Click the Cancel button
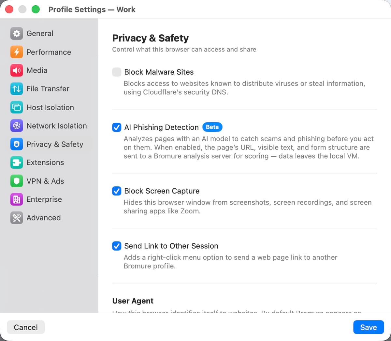 26,327
